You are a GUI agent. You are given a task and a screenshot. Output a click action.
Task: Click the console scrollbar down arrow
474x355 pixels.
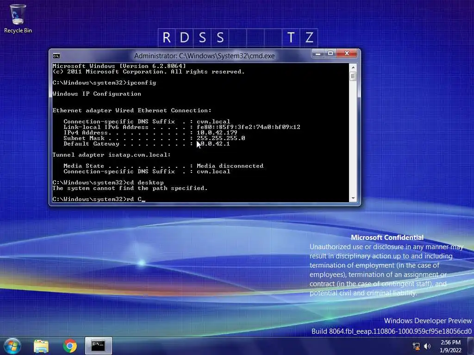point(353,198)
